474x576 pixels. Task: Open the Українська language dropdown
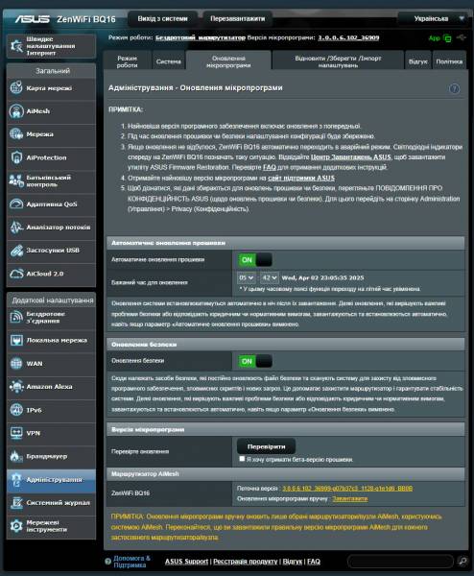(x=434, y=19)
